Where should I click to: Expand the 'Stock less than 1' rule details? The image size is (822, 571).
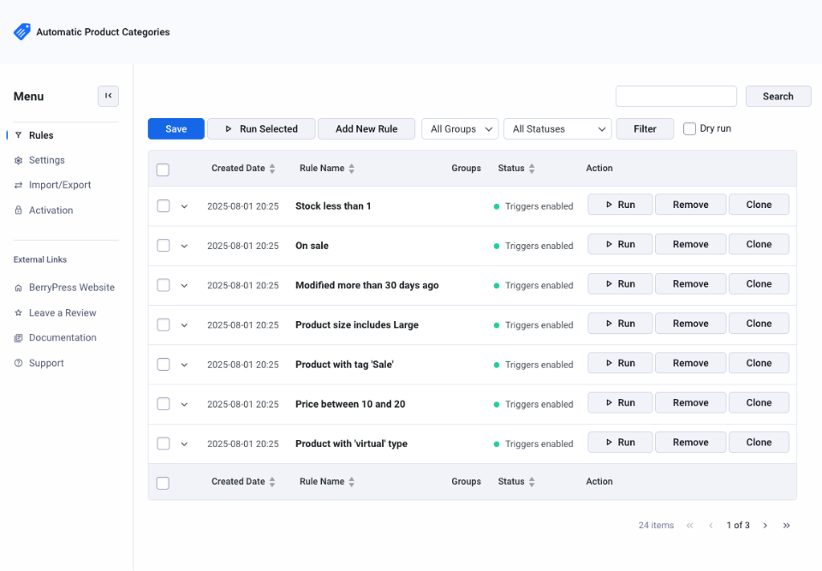point(185,206)
